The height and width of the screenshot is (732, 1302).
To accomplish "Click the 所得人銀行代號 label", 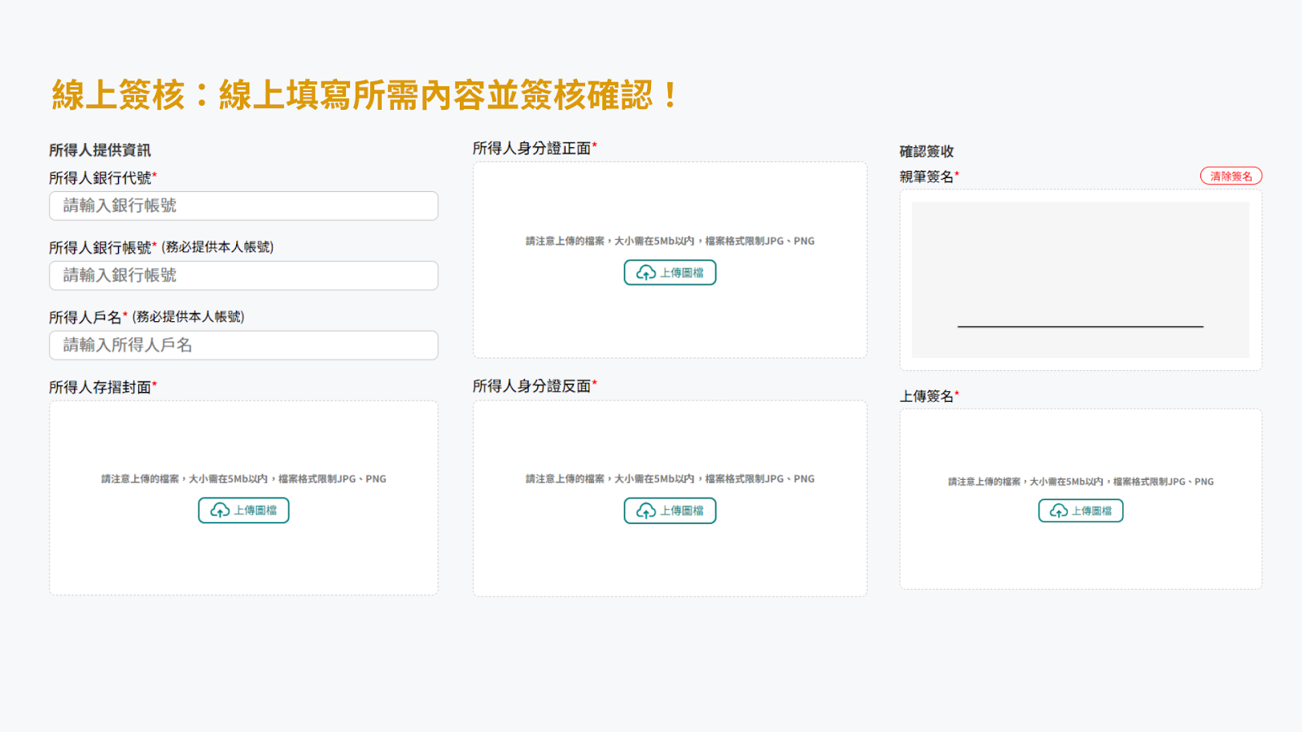I will pos(103,178).
